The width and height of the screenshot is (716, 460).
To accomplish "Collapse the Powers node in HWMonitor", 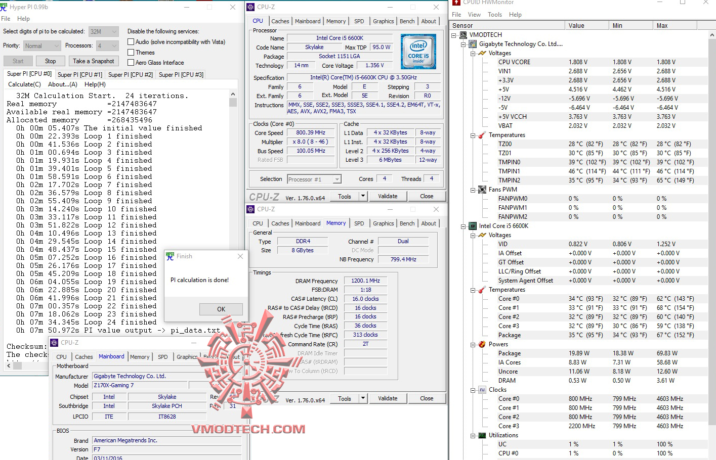I will coord(473,344).
